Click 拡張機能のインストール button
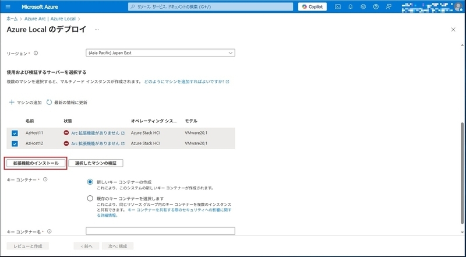This screenshot has width=466, height=257. tap(36, 163)
